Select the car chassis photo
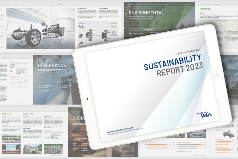Screen dimensions: 238x159 click(41, 28)
